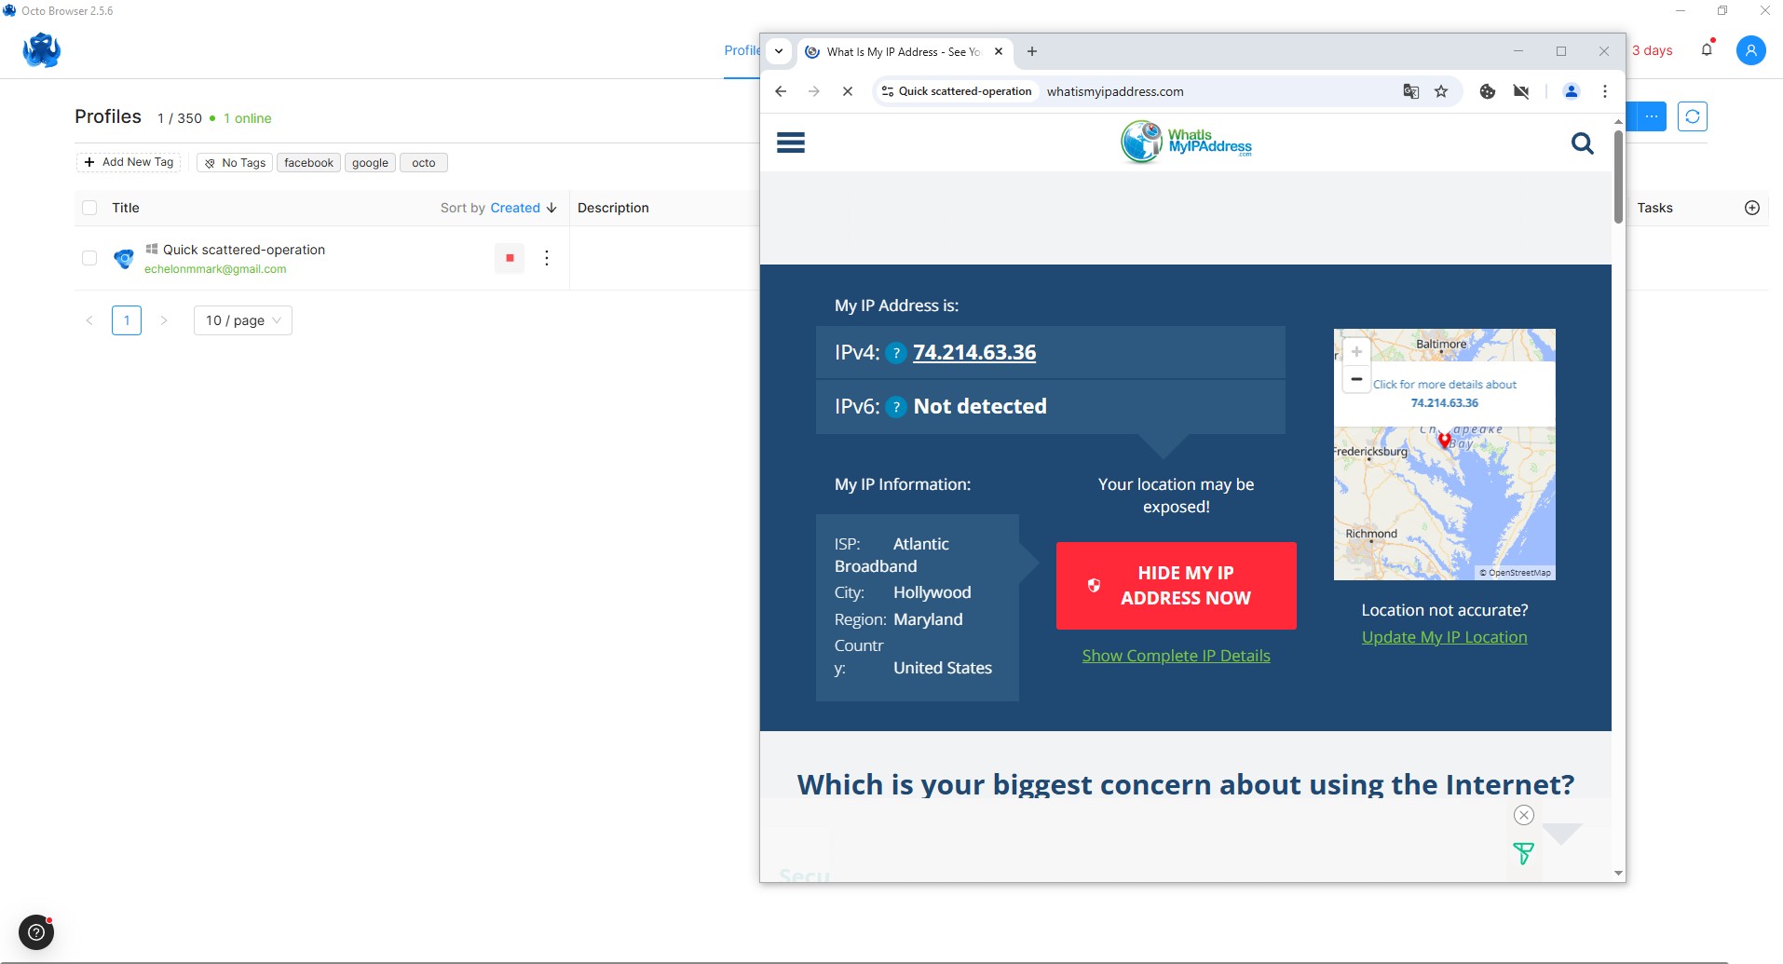1783x964 pixels.
Task: Open Sort by Created dropdown
Action: (498, 208)
